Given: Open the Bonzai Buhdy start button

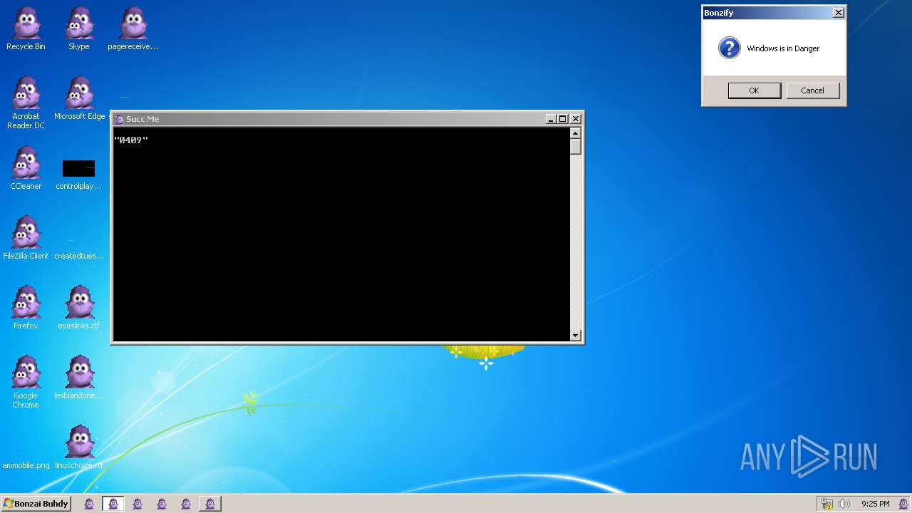Looking at the screenshot, I should [36, 504].
